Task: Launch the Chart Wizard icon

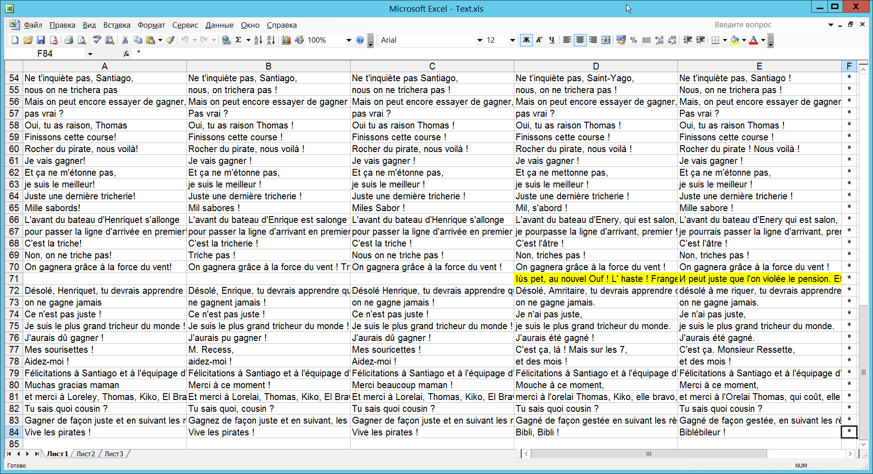Action: [286, 40]
